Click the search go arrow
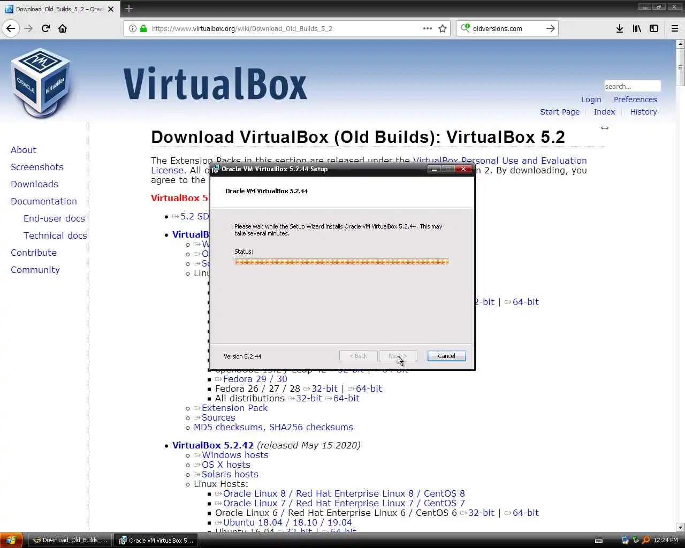The height and width of the screenshot is (548, 685). 550,28
